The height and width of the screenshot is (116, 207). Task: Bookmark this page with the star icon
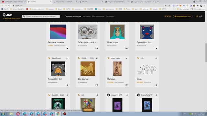point(169,5)
